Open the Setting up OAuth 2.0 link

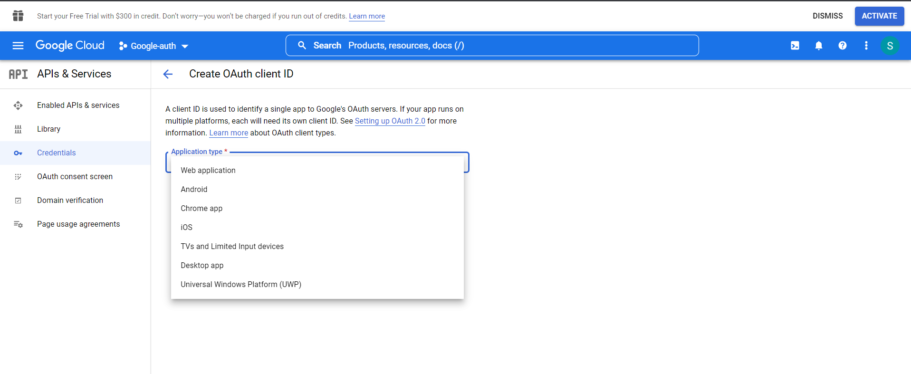click(390, 121)
